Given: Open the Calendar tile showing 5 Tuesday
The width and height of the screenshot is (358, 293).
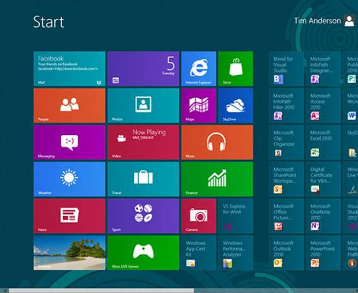Looking at the screenshot, I should (x=143, y=69).
